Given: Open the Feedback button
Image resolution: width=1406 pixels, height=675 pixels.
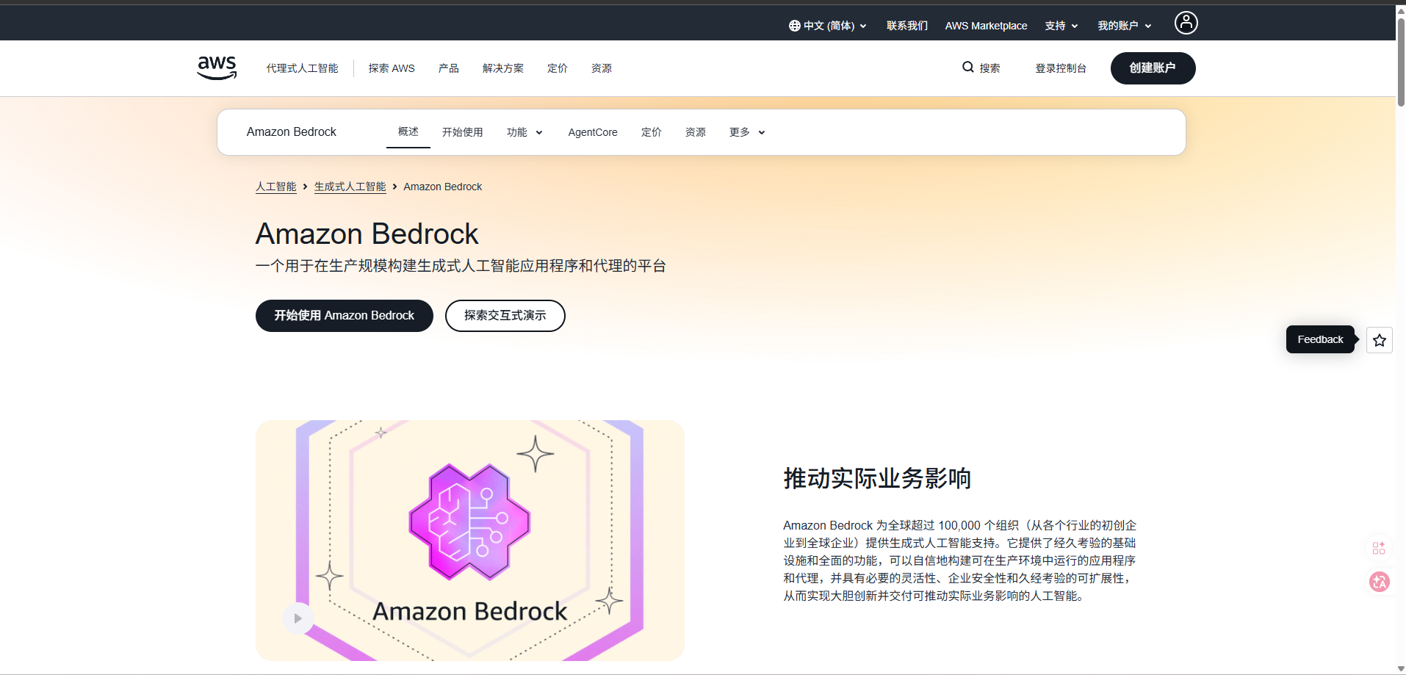Looking at the screenshot, I should pyautogui.click(x=1320, y=339).
